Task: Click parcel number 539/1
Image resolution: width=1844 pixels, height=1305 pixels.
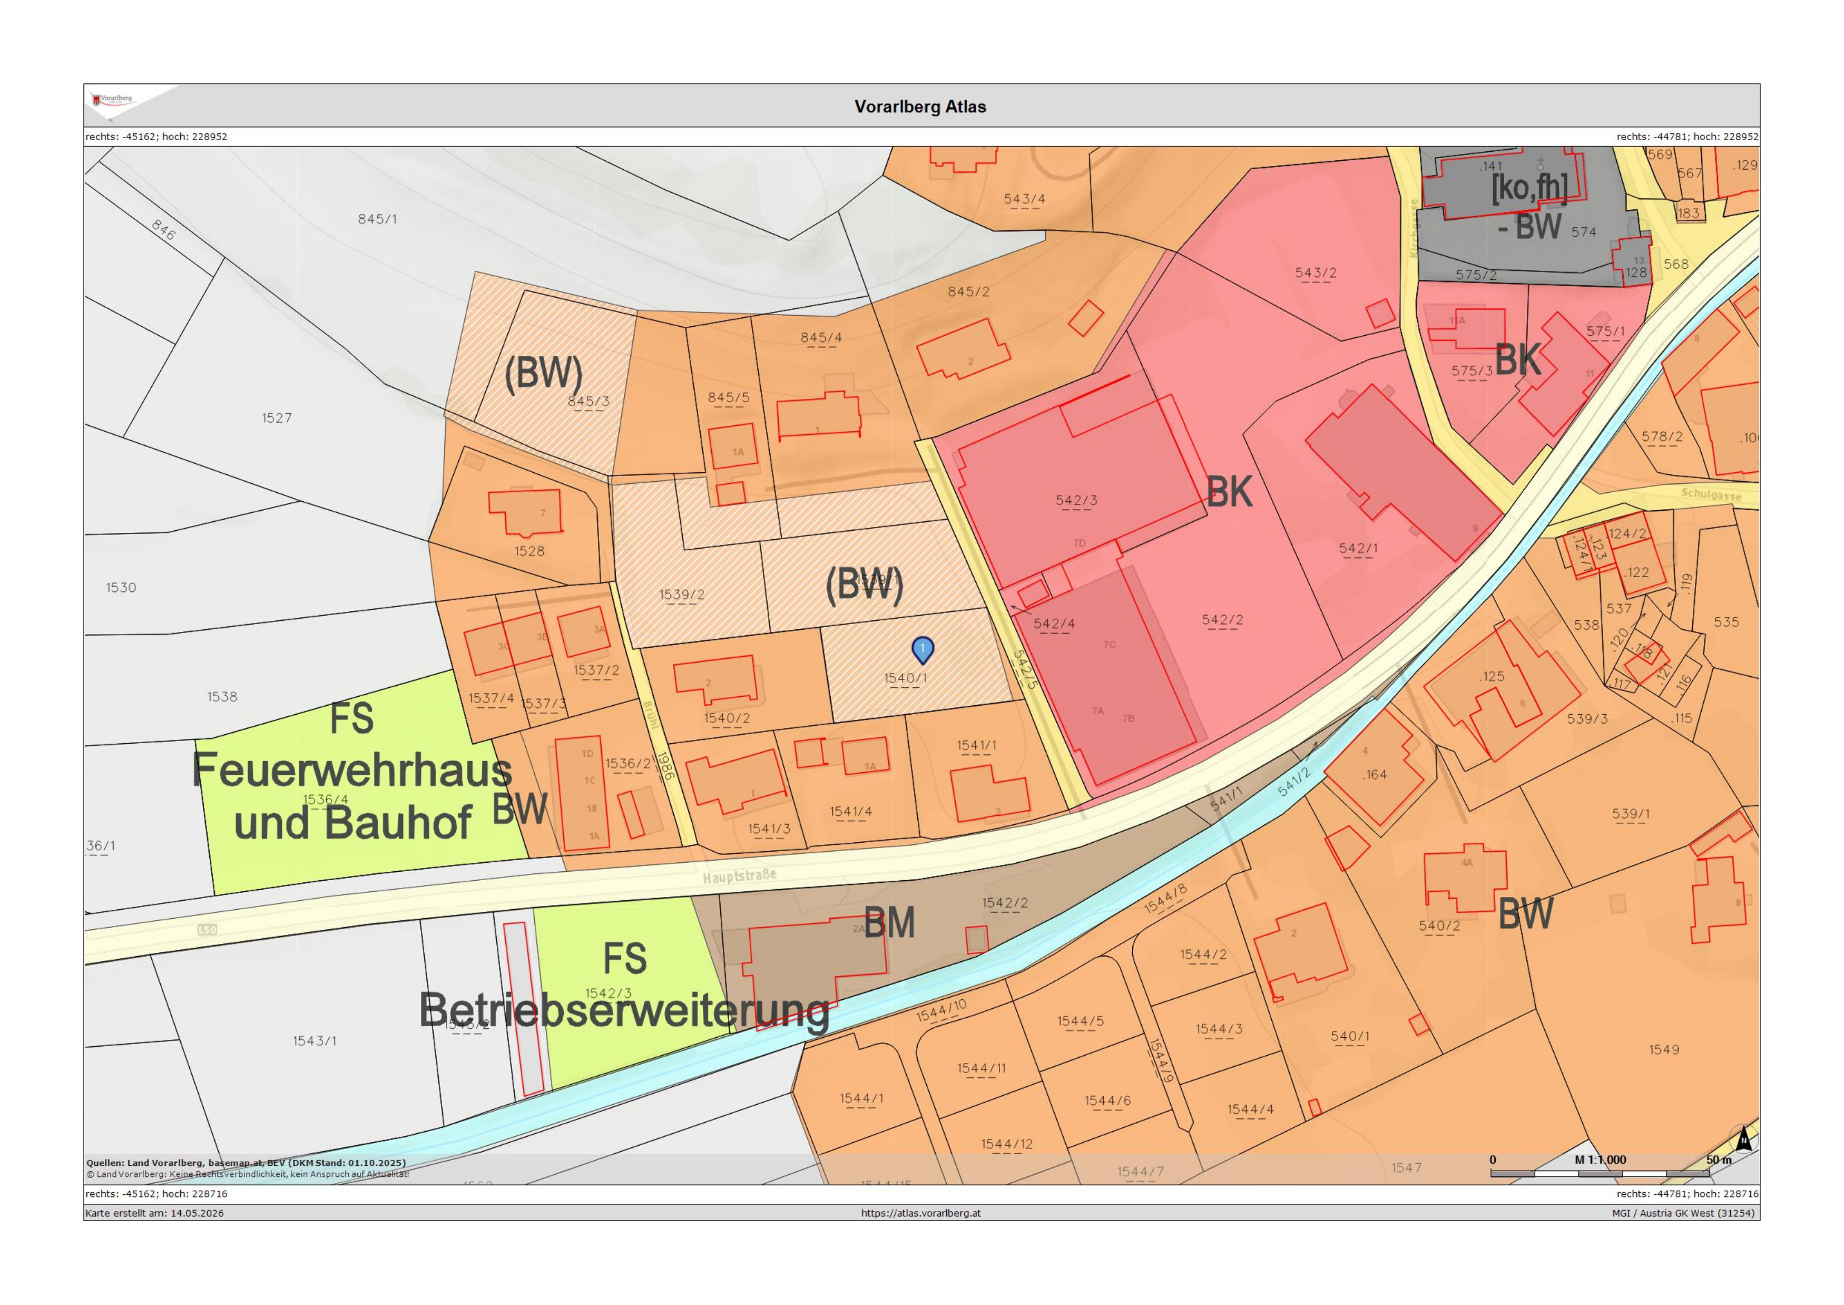Action: click(1631, 814)
